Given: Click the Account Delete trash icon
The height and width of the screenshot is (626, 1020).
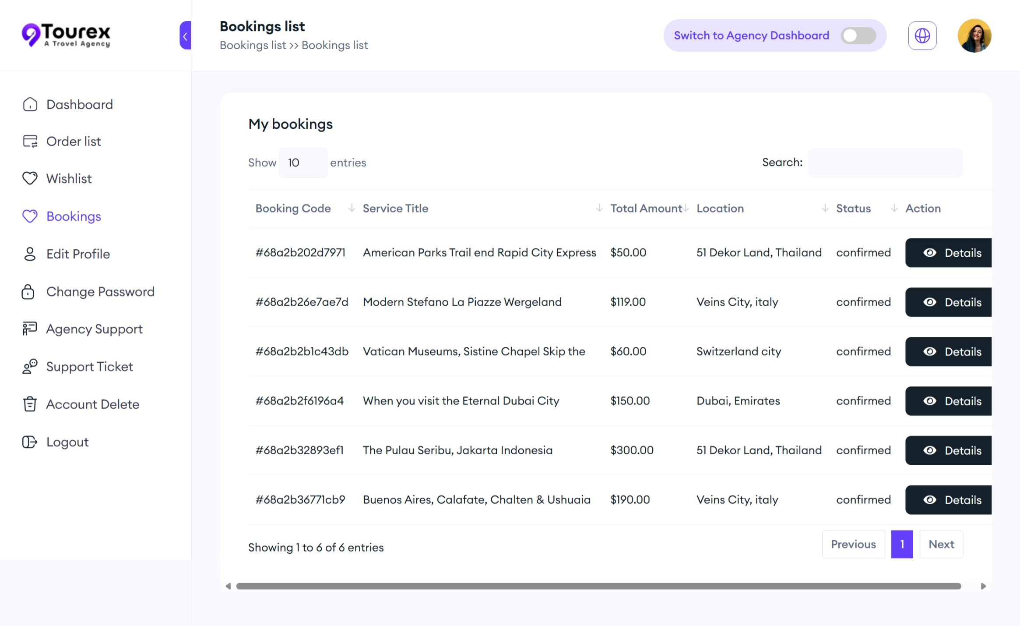Looking at the screenshot, I should pyautogui.click(x=29, y=404).
